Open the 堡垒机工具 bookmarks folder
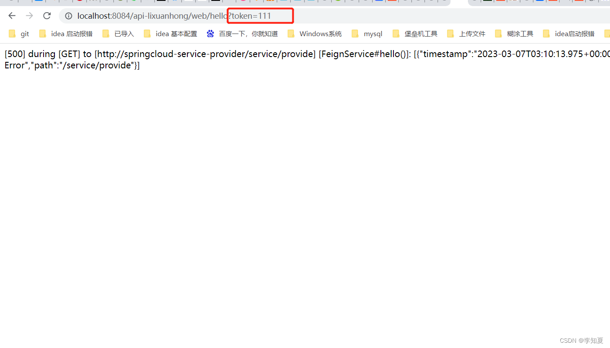The height and width of the screenshot is (348, 610). point(421,34)
